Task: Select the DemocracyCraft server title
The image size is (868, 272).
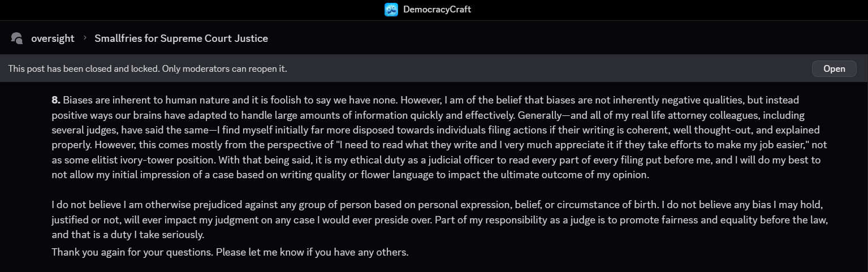Action: click(437, 10)
